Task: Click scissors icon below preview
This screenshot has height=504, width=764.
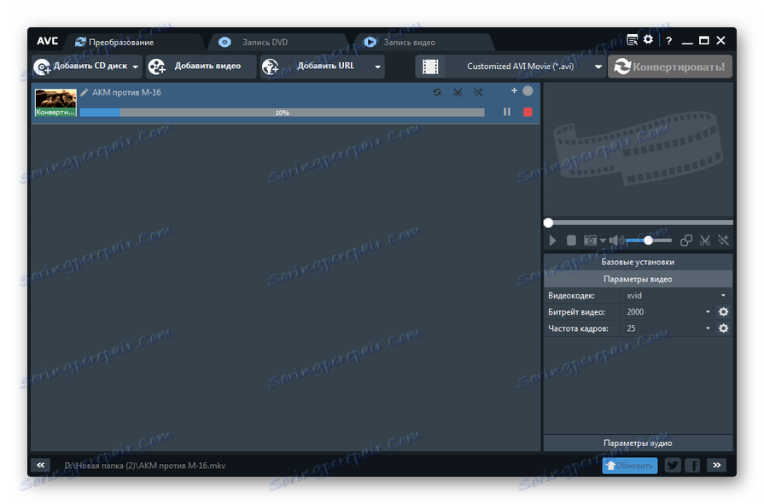Action: 705,240
